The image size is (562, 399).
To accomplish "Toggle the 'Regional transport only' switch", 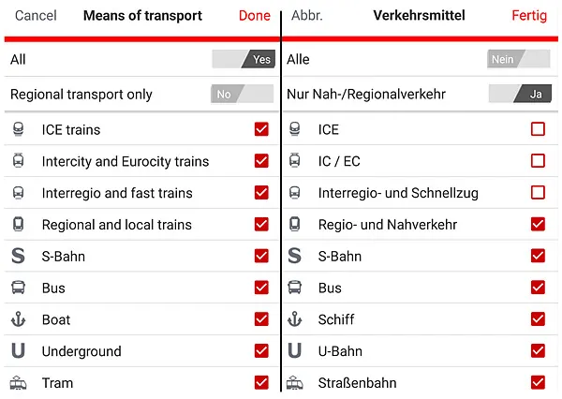I will coord(242,95).
